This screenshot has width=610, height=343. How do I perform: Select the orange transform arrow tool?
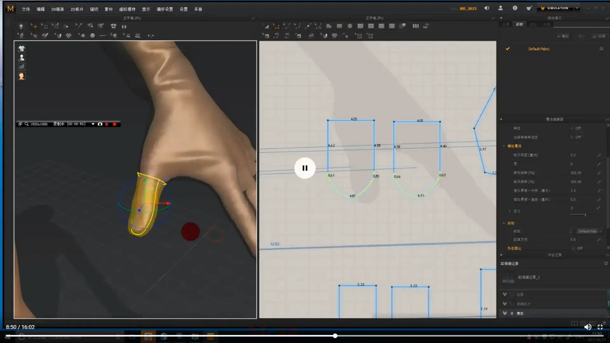34,26
